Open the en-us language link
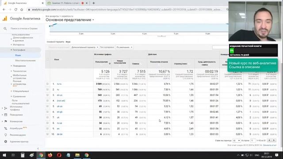 tap(60, 95)
